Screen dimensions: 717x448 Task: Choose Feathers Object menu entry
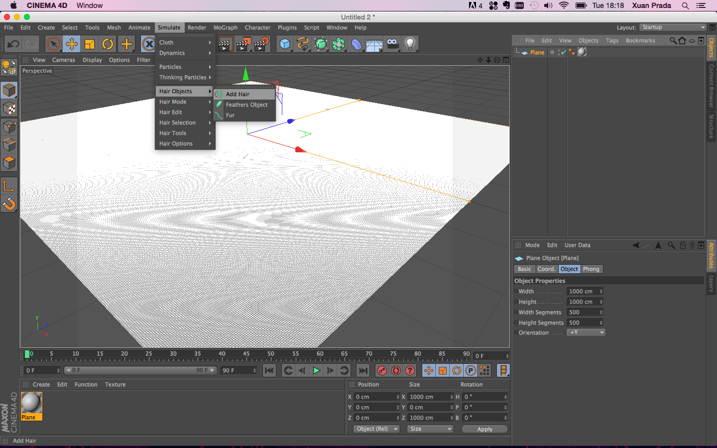click(244, 105)
